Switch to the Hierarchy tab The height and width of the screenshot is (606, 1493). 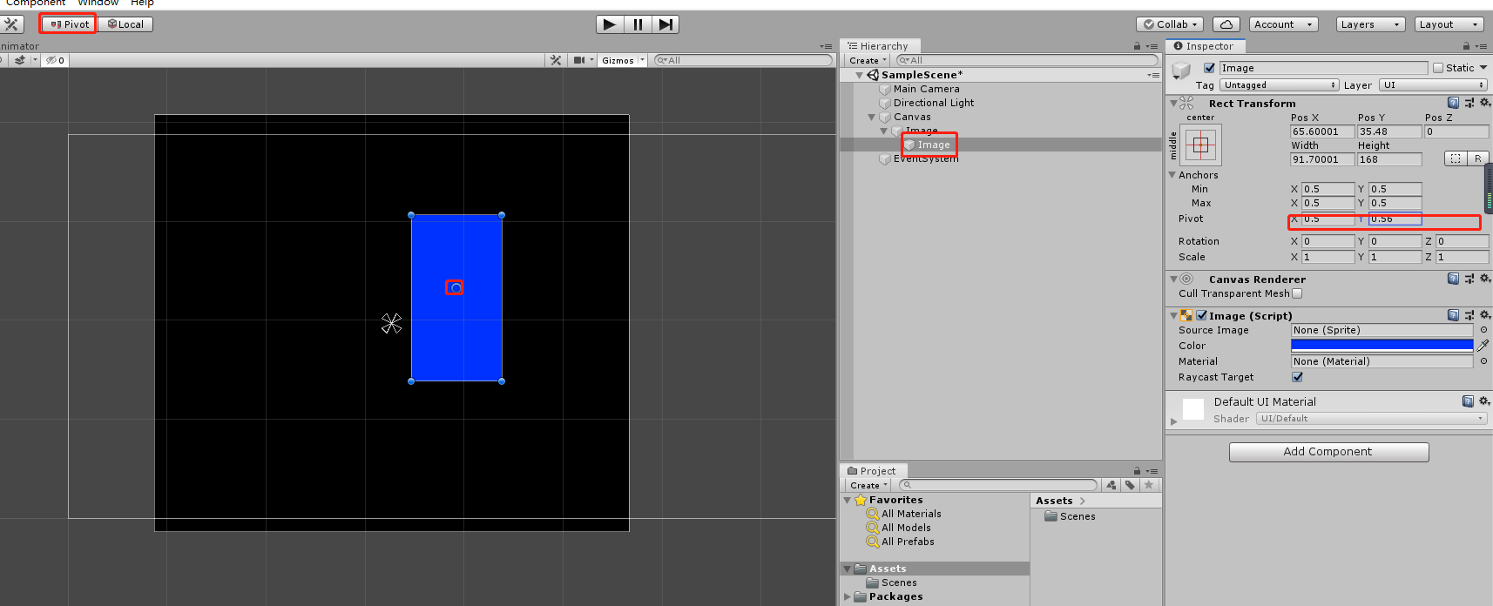tap(878, 46)
